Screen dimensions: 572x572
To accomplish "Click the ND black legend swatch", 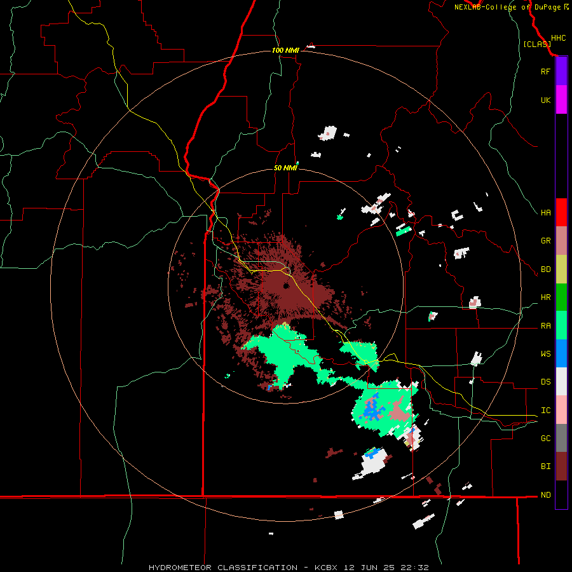I will coord(561,494).
